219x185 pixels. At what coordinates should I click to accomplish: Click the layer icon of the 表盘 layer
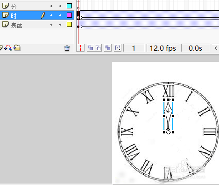coord(6,25)
